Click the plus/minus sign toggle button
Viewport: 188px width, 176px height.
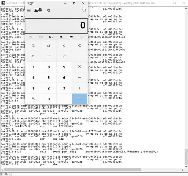[x=33, y=99]
